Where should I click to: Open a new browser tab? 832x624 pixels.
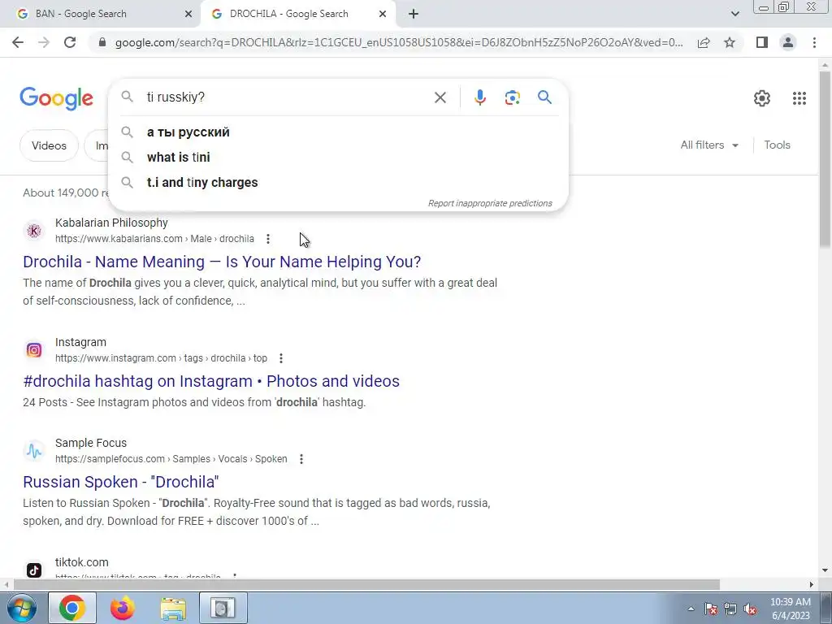(414, 15)
